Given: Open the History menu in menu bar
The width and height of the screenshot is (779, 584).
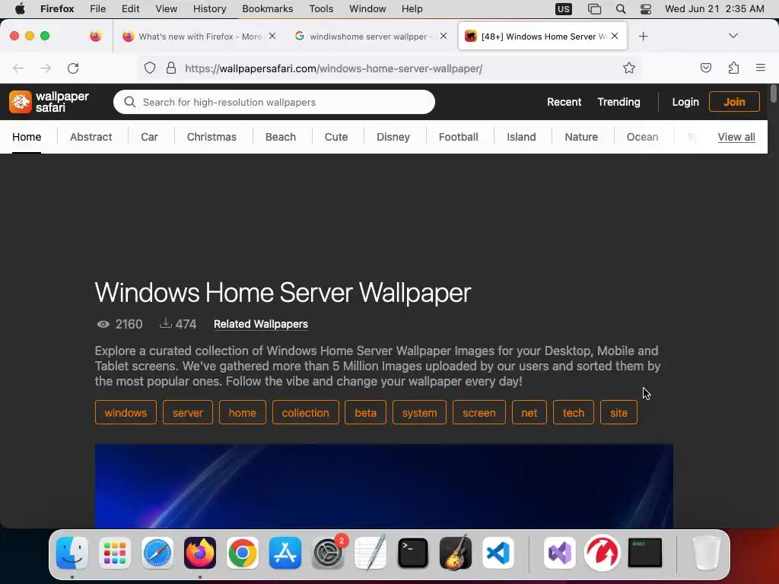Looking at the screenshot, I should (x=209, y=9).
